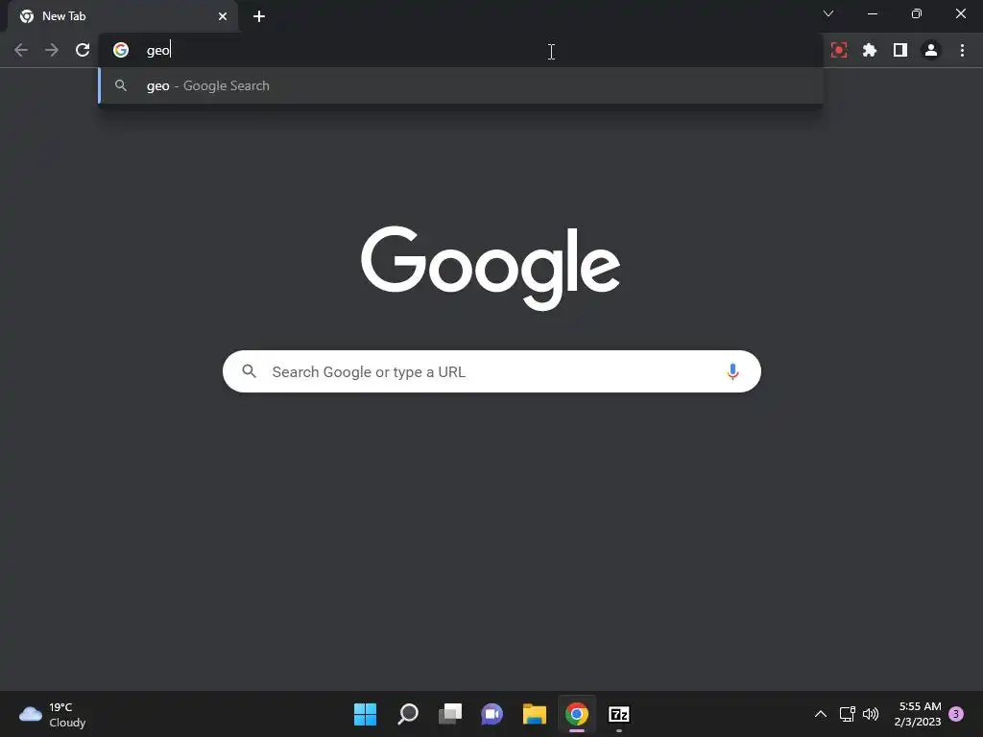Show hidden system tray icons
The height and width of the screenshot is (737, 983).
point(820,714)
